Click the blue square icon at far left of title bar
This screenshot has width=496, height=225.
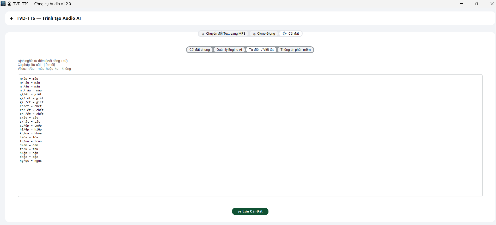click(3, 4)
